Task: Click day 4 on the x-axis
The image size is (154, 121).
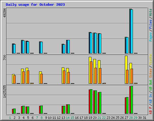Action: click(x=23, y=118)
